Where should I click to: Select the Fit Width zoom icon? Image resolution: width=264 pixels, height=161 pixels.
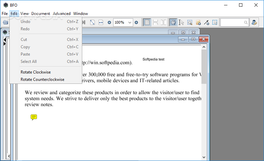101,22
